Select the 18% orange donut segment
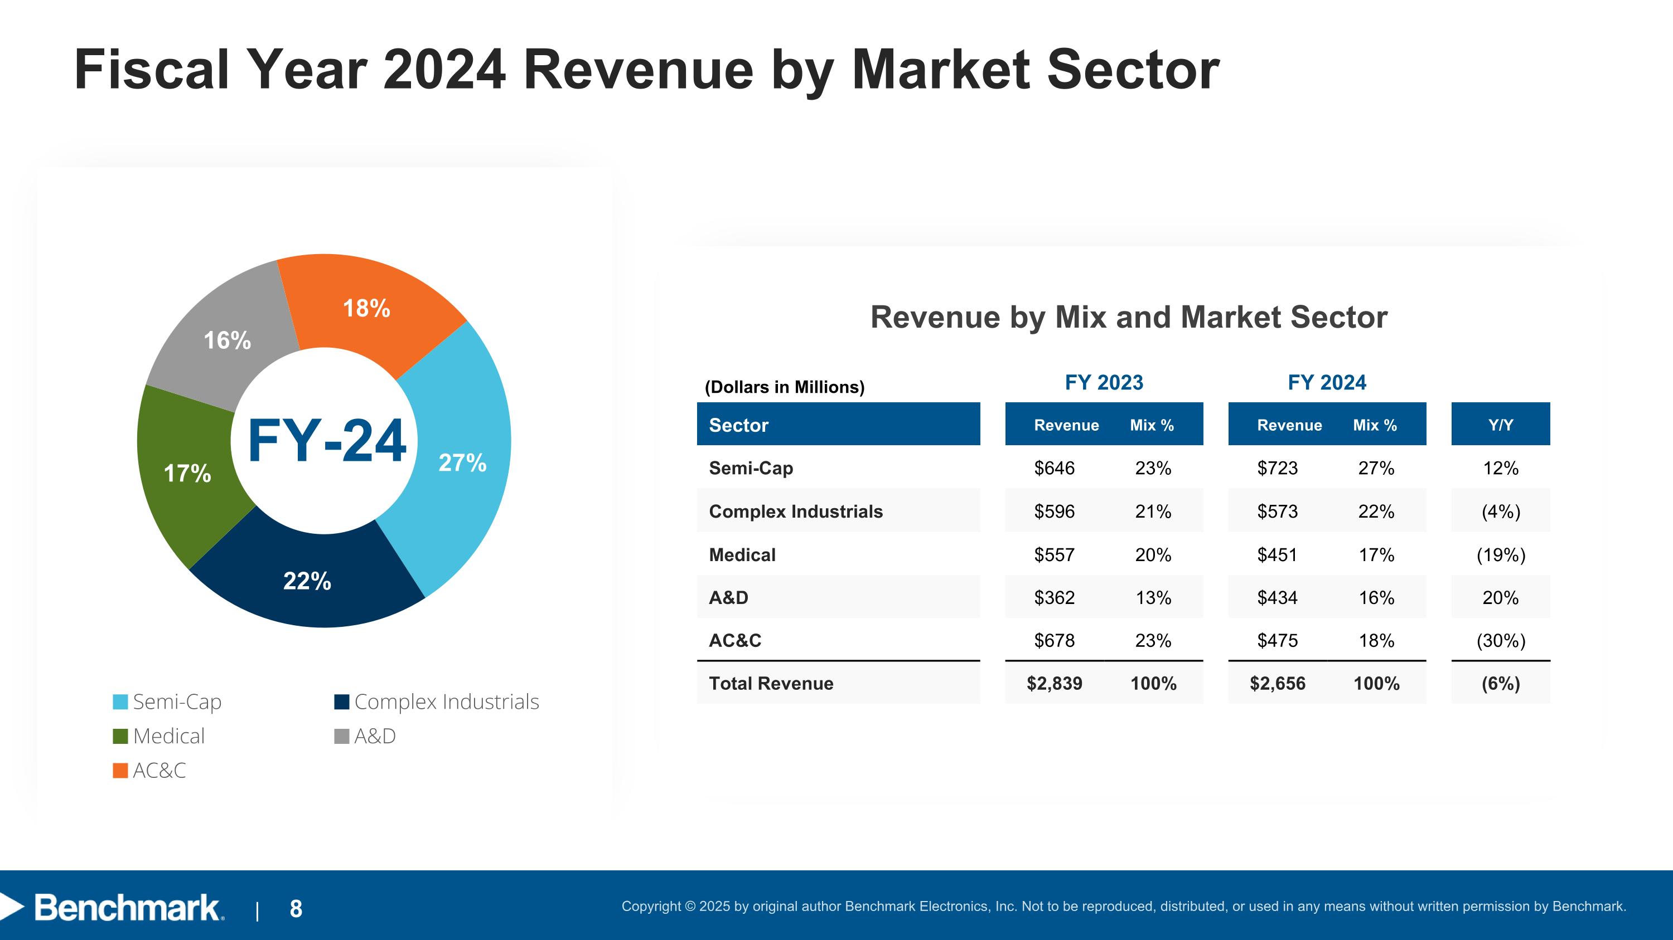This screenshot has width=1673, height=940. 366,308
